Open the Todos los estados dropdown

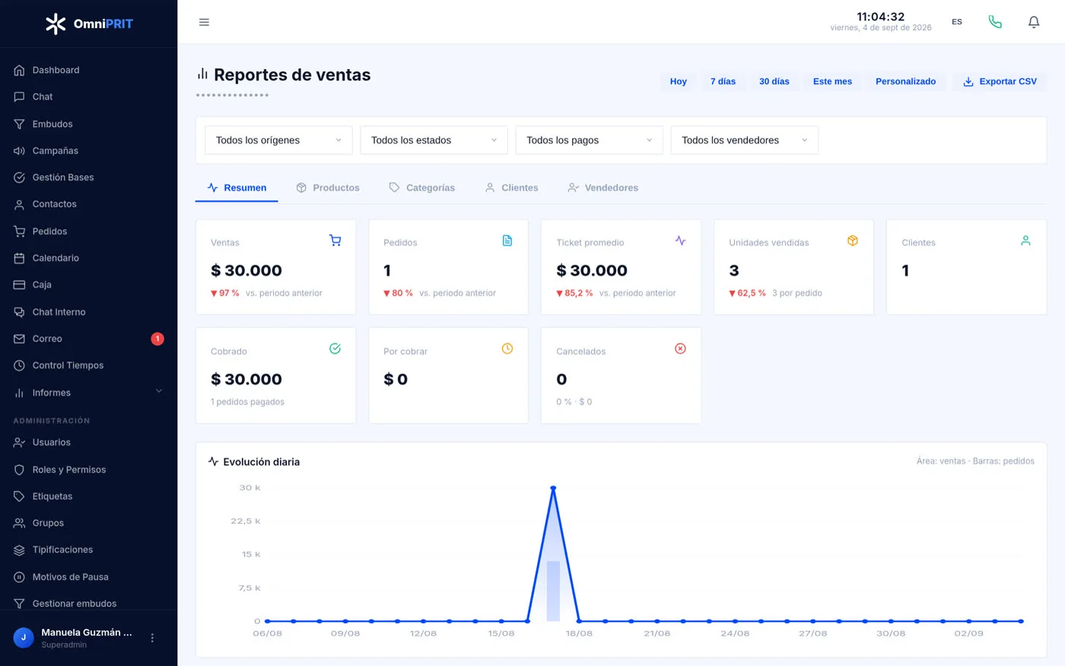coord(434,140)
